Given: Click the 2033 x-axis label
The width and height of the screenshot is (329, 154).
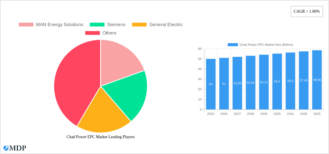Looking at the screenshot, I should pos(317,114).
